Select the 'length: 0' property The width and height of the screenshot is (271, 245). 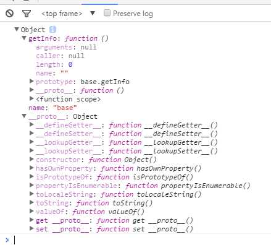[x=54, y=64]
